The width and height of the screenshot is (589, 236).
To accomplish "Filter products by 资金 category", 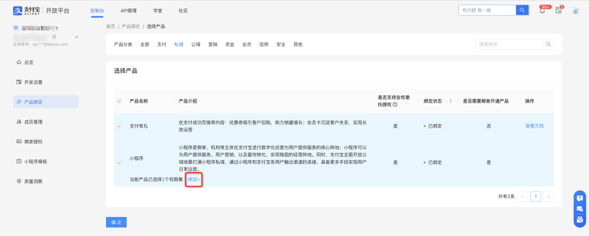I will (x=230, y=44).
